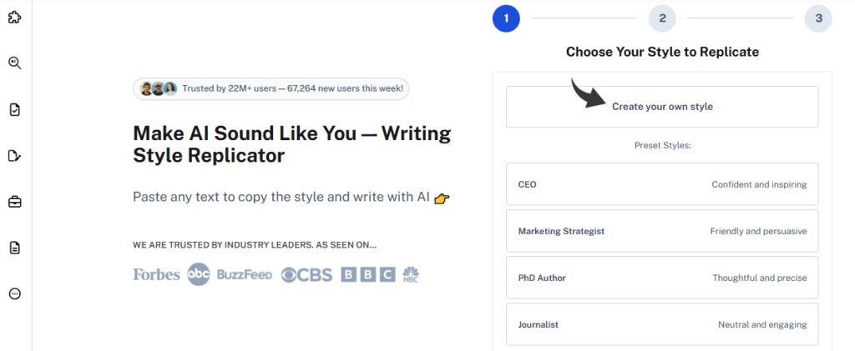Go to step 1 in progress bar
The height and width of the screenshot is (351, 855).
pyautogui.click(x=506, y=18)
